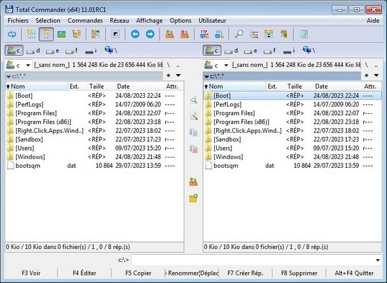Click the blue Back arrow in toolbar

click(135, 34)
